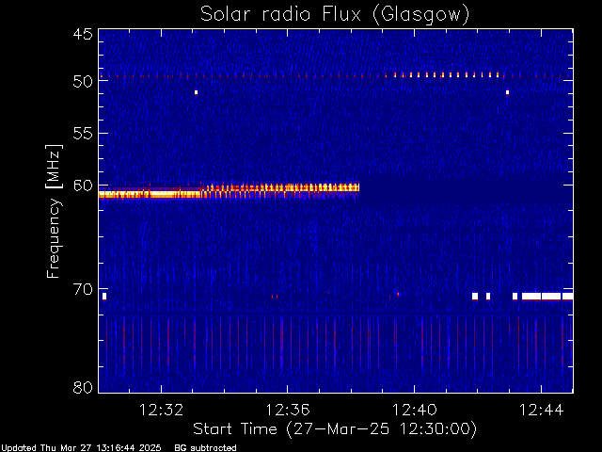The width and height of the screenshot is (602, 452).
Task: Select the 60 frequency tick label
Action: (x=83, y=186)
